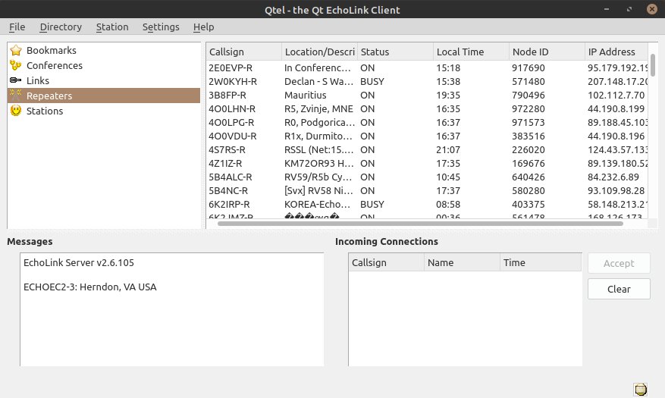Click the horizontal scrollbar of station list
Image resolution: width=665 pixels, height=398 pixels.
pos(420,224)
